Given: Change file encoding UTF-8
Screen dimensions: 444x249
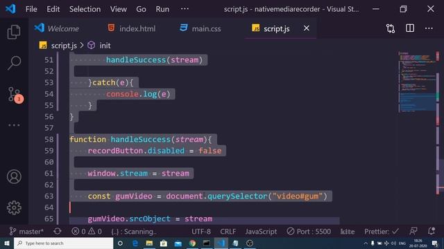Looking at the screenshot, I should pos(201,232).
